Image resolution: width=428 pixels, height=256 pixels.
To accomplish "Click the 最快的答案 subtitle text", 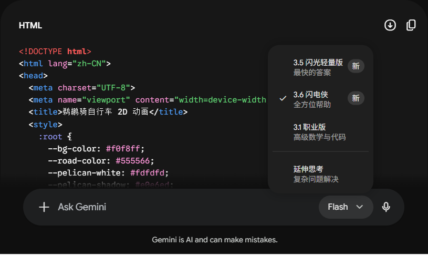I will [x=312, y=73].
